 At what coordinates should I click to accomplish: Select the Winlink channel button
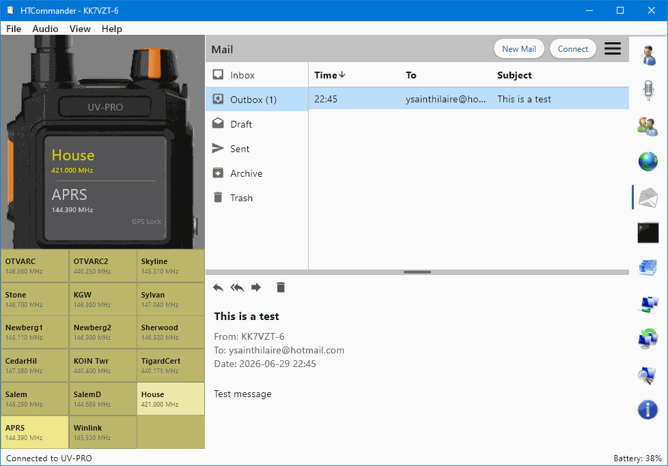[x=102, y=432]
